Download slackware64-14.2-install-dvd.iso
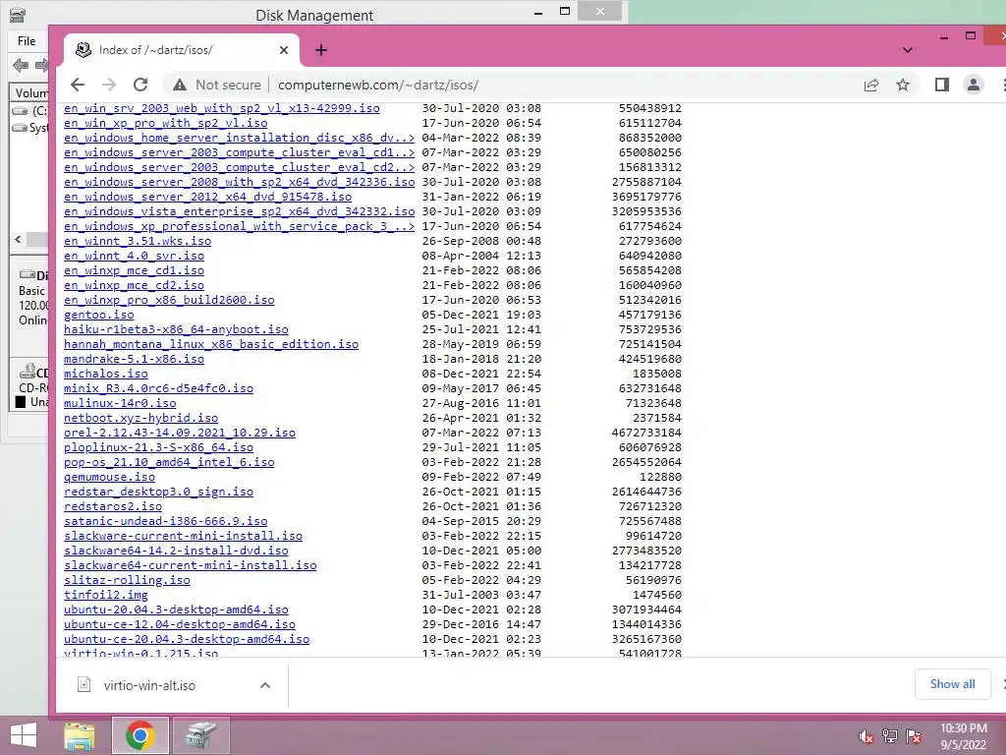Screen dimensions: 1006x755 coord(177,552)
